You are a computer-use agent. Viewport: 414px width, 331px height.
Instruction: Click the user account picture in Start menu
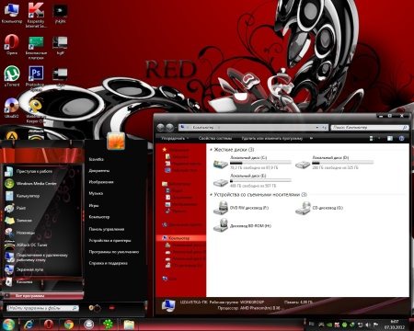pos(116,142)
